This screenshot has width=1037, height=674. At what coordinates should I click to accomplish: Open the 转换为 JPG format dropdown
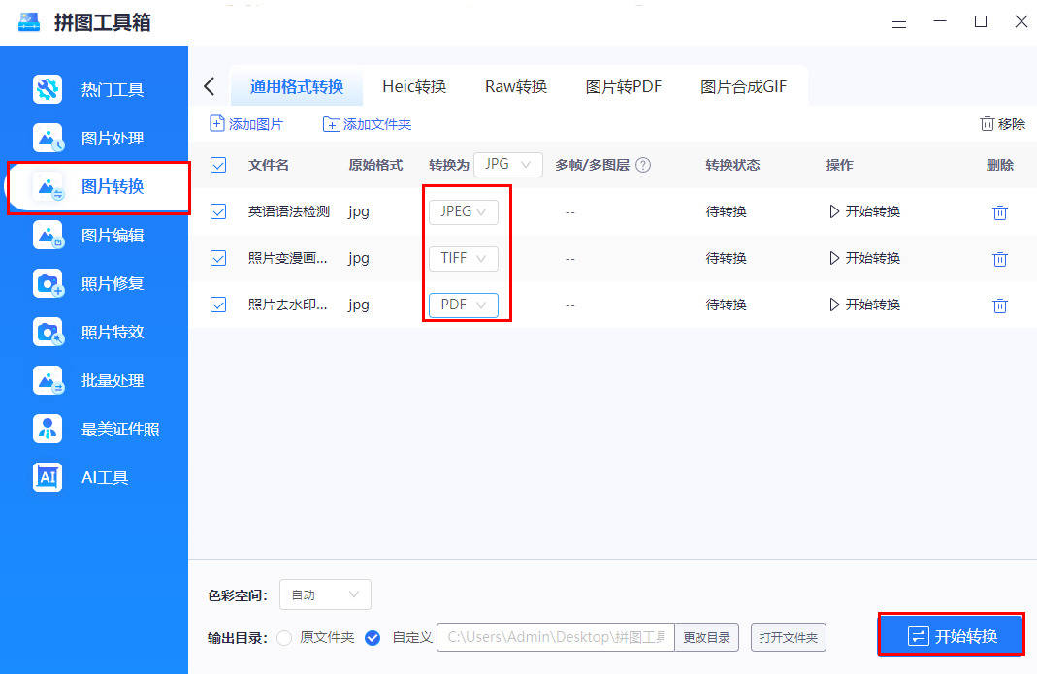coord(508,165)
